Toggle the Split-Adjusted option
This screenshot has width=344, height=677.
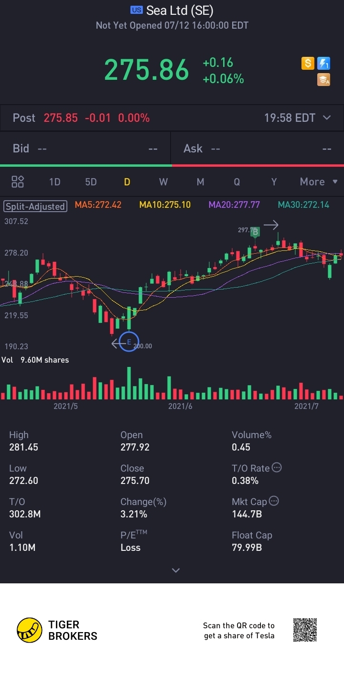coord(35,206)
